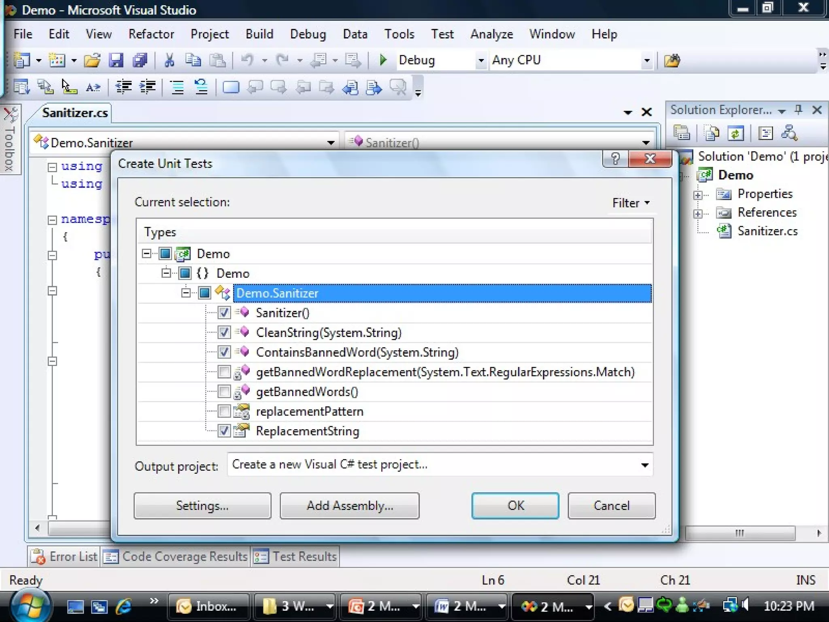Image resolution: width=829 pixels, height=622 pixels.
Task: Click the Solution Explorer horizontal scrollbar
Action: [740, 533]
